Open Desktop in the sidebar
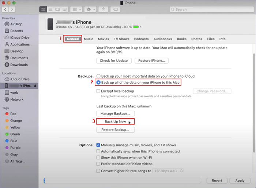This screenshot has width=256, height=188. [x=14, y=51]
